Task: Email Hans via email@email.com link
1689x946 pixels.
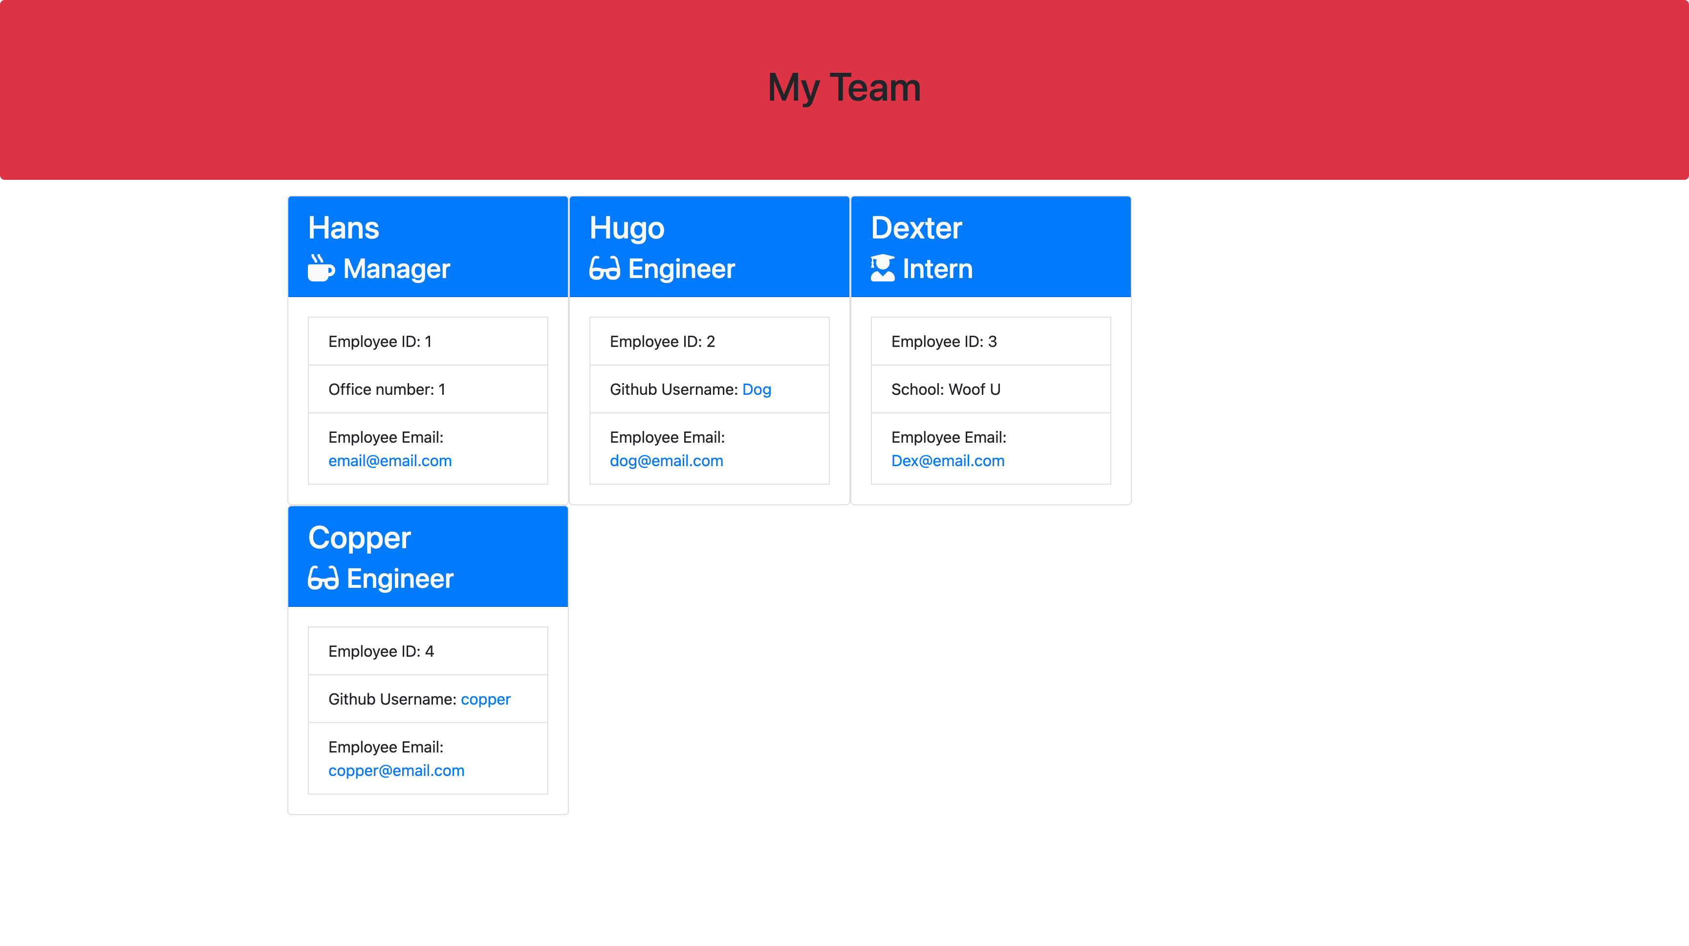Action: [390, 461]
